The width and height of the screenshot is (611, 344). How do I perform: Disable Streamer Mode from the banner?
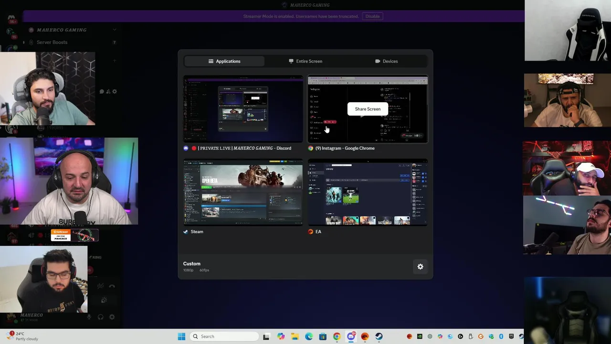372,16
